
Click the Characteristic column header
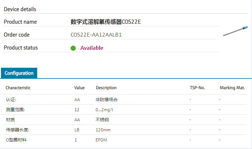coord(18,88)
